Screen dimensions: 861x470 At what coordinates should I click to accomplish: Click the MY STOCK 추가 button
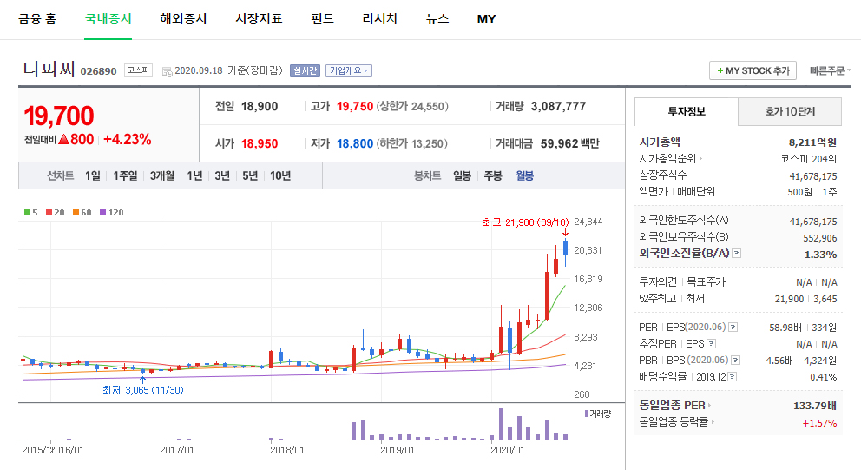(x=753, y=70)
